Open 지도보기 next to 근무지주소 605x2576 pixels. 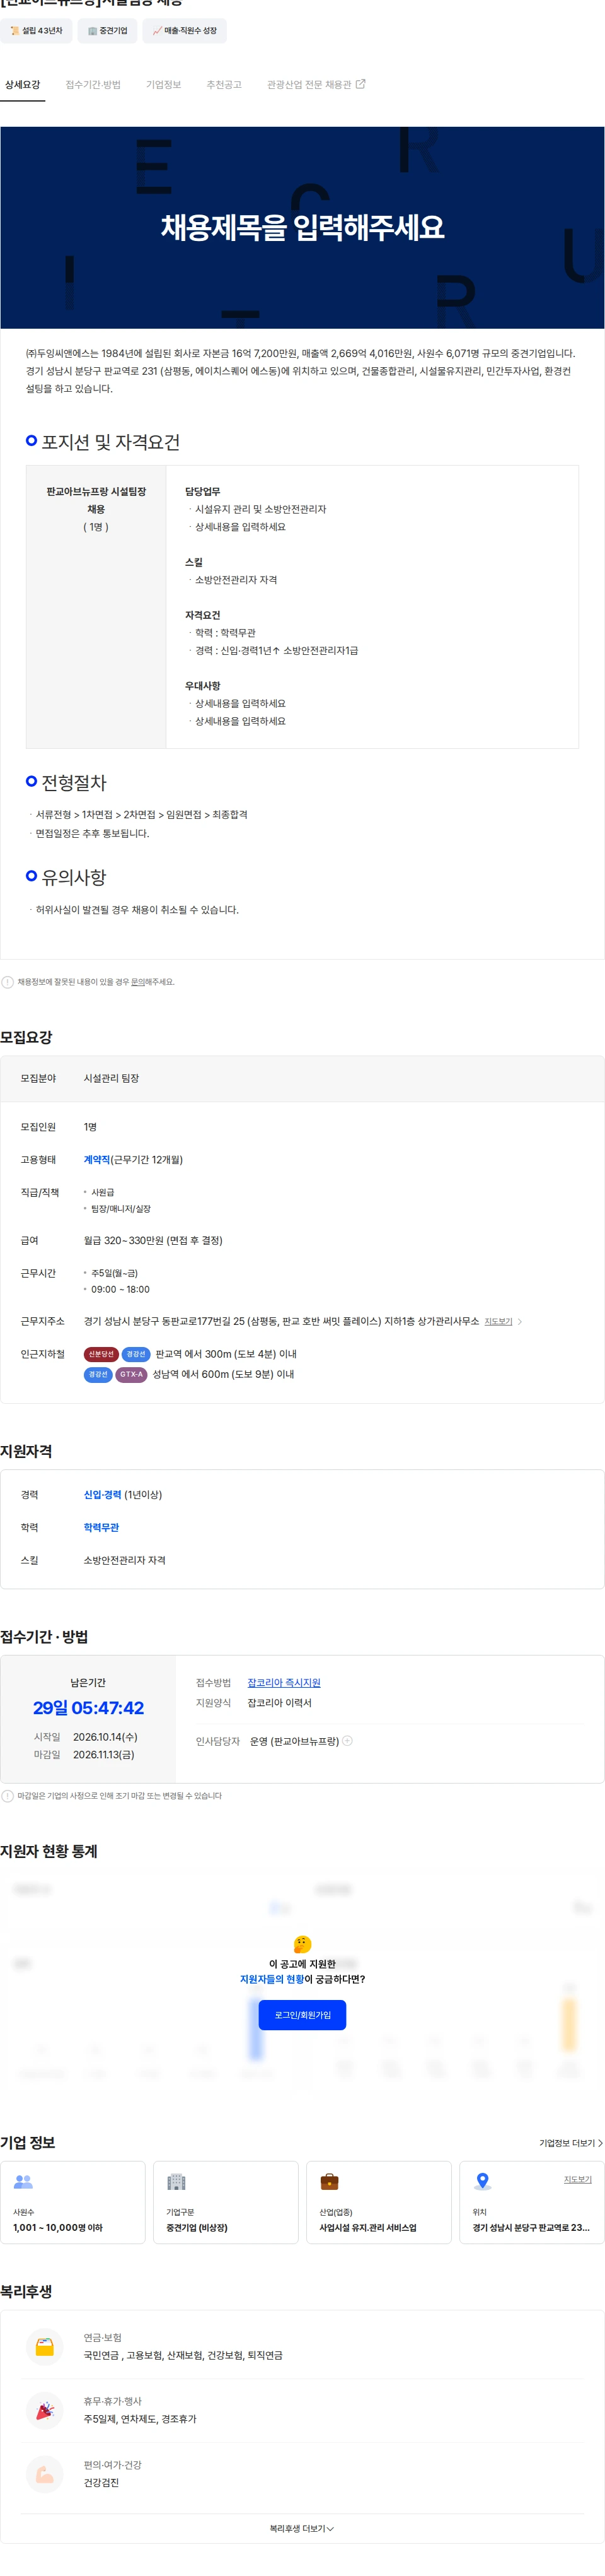click(x=498, y=1322)
